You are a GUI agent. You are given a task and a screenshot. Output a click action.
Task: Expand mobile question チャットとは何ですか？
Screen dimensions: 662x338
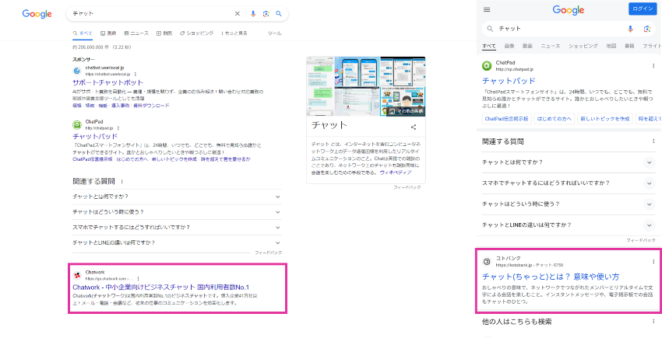coord(569,162)
